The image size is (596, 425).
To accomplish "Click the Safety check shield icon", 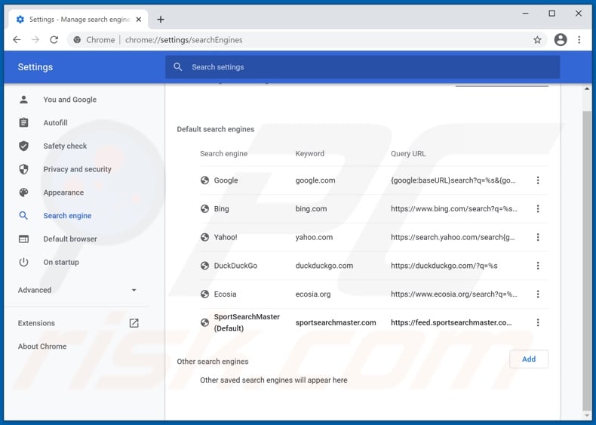I will 24,146.
